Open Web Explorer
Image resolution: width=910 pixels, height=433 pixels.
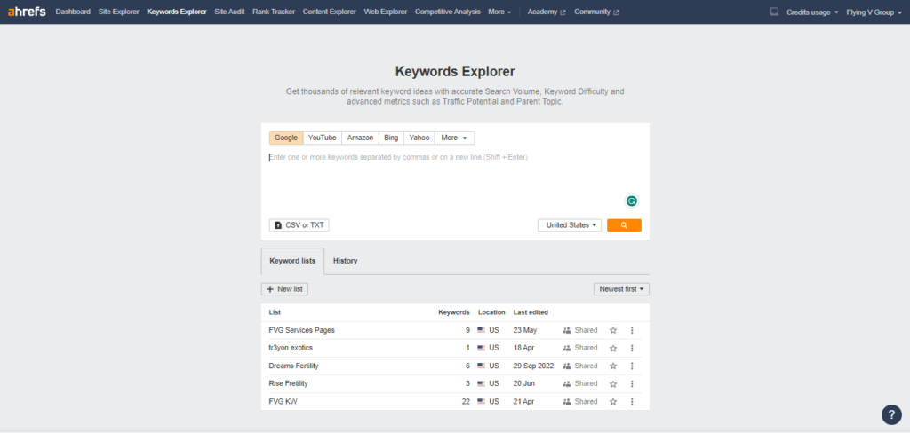386,12
